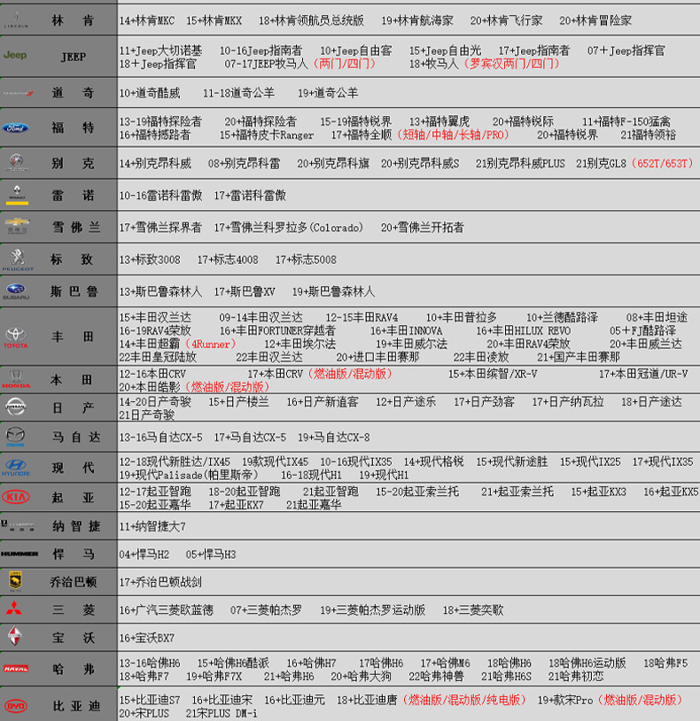The width and height of the screenshot is (700, 721).
Task: Click 15+福特皮卡Ranger model entry
Action: click(267, 136)
